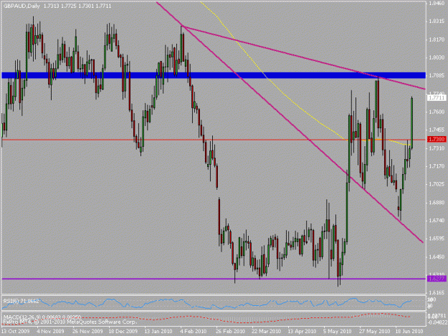Viewport: 448px width, 336px height.
Task: Click the 1.8030 price axis label
Action: (x=437, y=57)
